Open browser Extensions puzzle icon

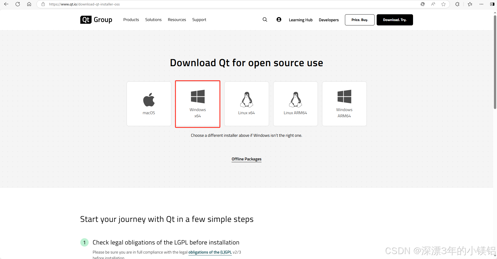click(x=457, y=4)
